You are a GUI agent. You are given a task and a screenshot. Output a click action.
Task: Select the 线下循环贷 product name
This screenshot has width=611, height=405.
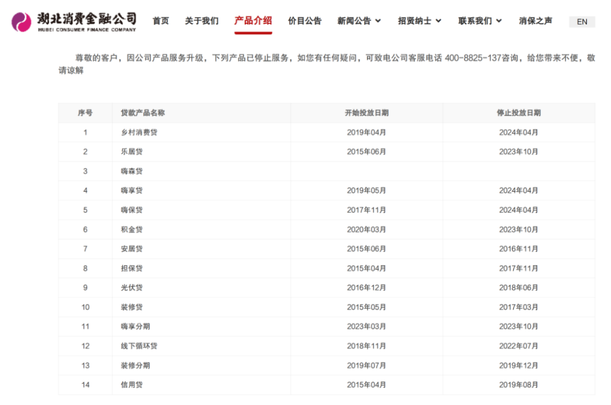139,346
